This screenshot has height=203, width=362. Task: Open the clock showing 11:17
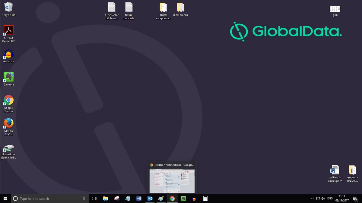(342, 198)
